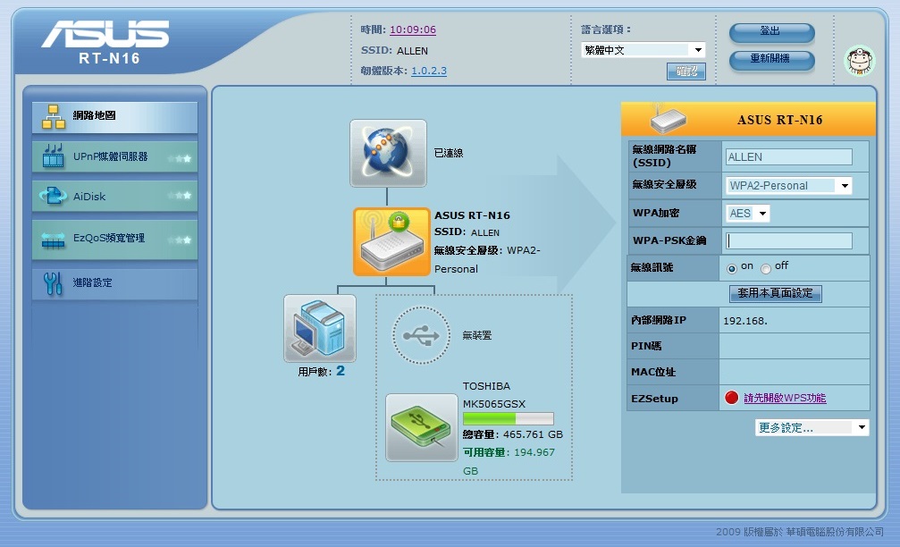Click the WPA-PSK key input field
This screenshot has height=547, width=900.
[x=788, y=241]
